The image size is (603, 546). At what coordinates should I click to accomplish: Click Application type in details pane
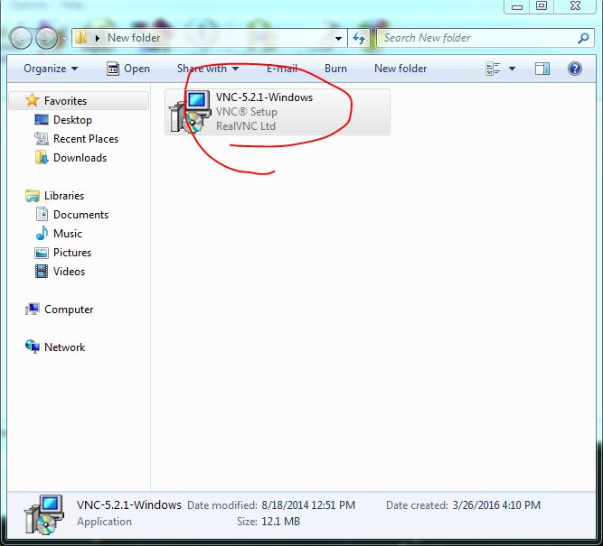click(x=104, y=522)
